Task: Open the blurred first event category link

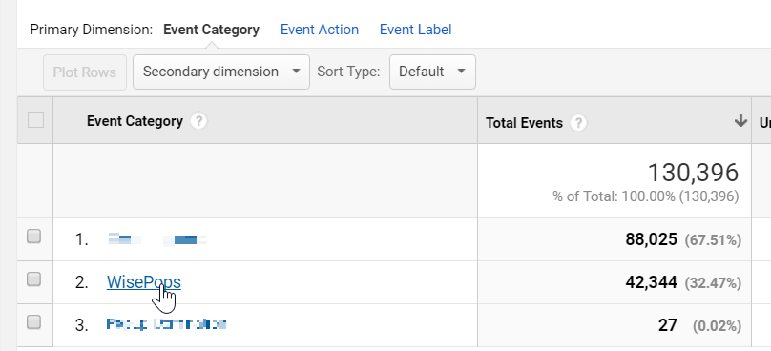Action: (157, 240)
